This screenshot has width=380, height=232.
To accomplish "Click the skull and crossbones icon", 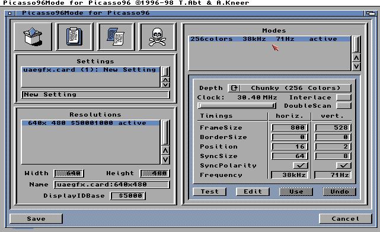I will pos(157,37).
